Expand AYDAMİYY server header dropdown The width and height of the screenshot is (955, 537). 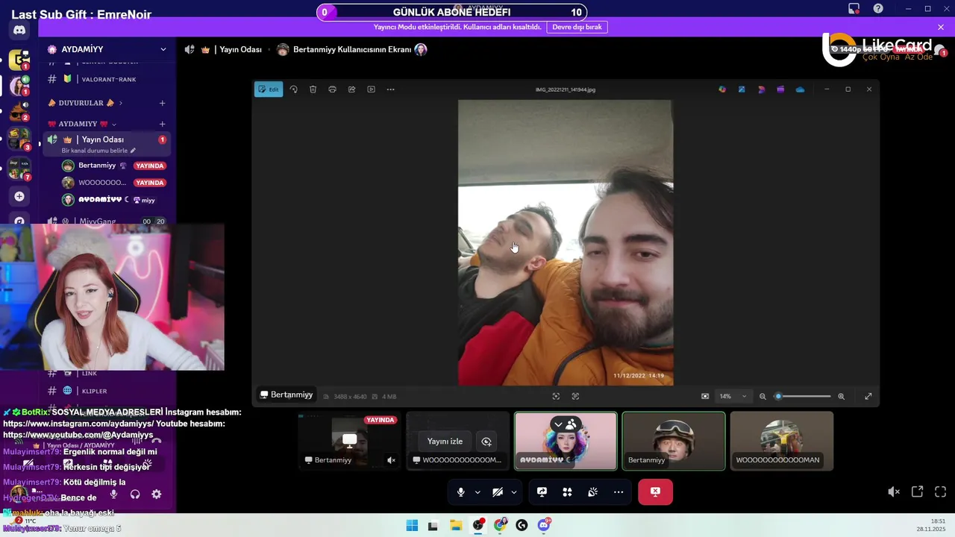pyautogui.click(x=163, y=49)
